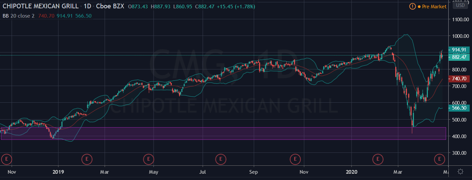The image size is (472, 180).
Task: Click the 566.50 price scale tag
Action: point(459,108)
